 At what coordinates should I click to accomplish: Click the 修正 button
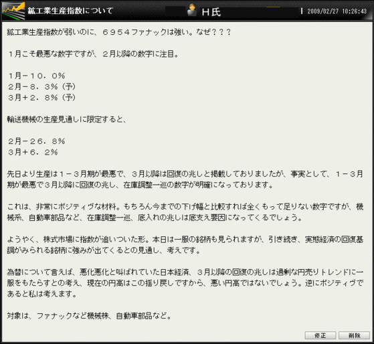point(320,335)
